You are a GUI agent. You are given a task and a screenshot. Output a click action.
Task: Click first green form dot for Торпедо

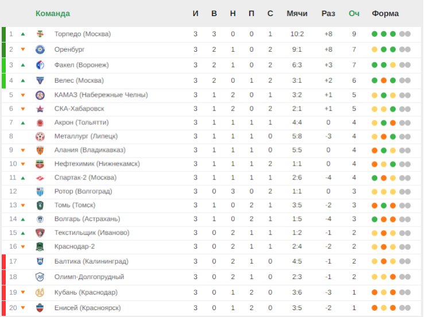tap(374, 34)
